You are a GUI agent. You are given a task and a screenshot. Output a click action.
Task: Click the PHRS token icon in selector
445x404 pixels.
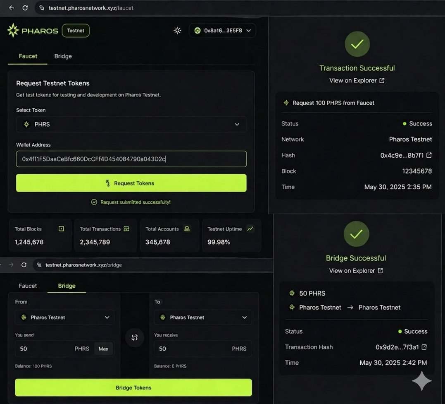pyautogui.click(x=26, y=124)
